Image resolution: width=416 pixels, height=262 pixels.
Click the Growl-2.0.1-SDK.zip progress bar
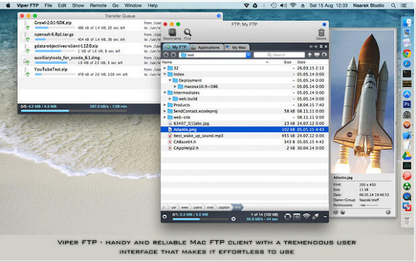point(55,28)
